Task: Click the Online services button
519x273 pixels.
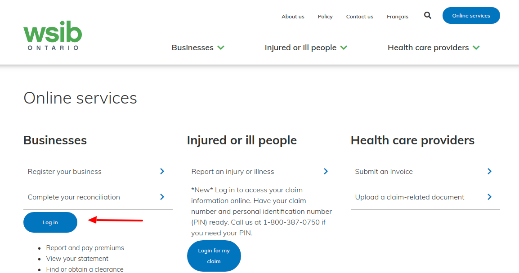Action: [471, 16]
